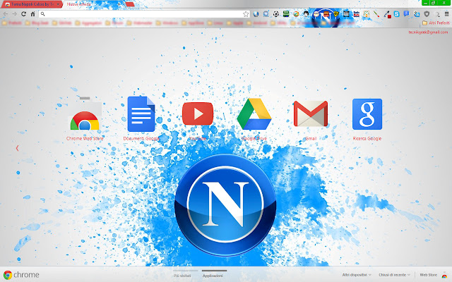Close the Nuova scheda tab

click(x=119, y=4)
